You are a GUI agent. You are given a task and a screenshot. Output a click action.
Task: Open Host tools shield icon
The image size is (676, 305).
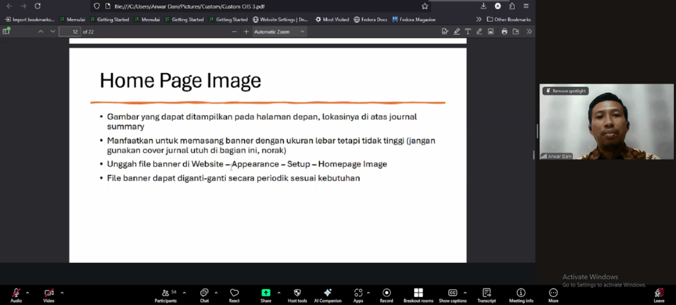click(x=297, y=292)
